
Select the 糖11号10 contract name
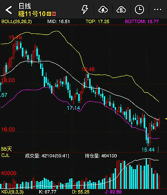(x=32, y=14)
